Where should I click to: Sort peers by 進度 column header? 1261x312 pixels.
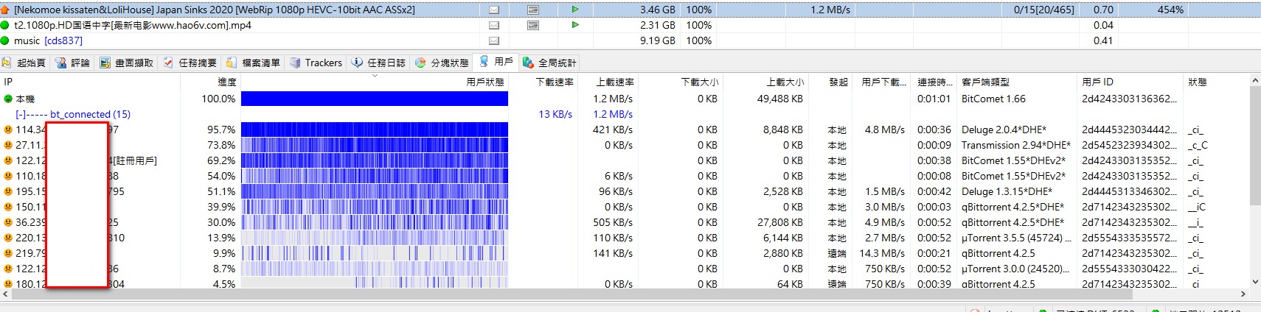coord(210,82)
